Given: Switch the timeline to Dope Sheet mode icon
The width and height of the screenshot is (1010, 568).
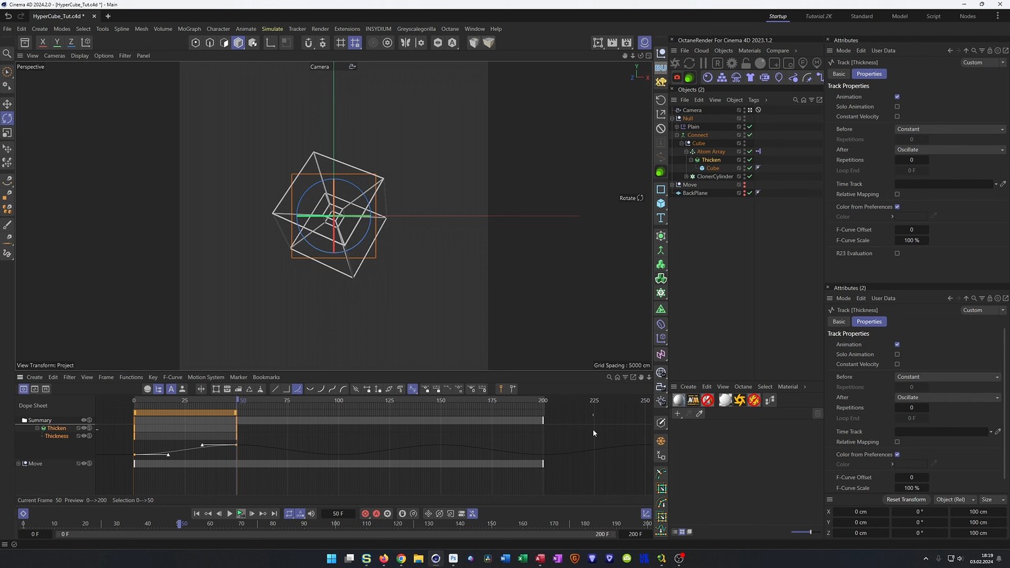Looking at the screenshot, I should coord(24,389).
